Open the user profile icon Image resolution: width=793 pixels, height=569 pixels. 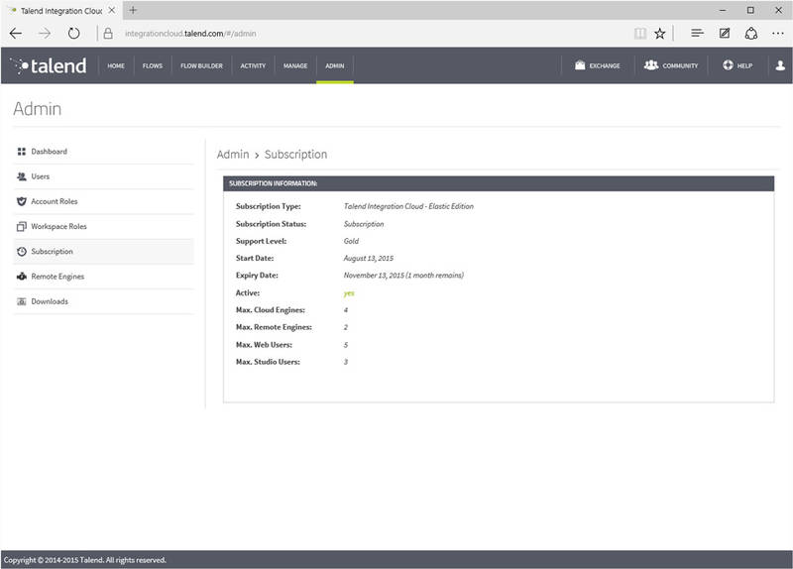click(780, 65)
